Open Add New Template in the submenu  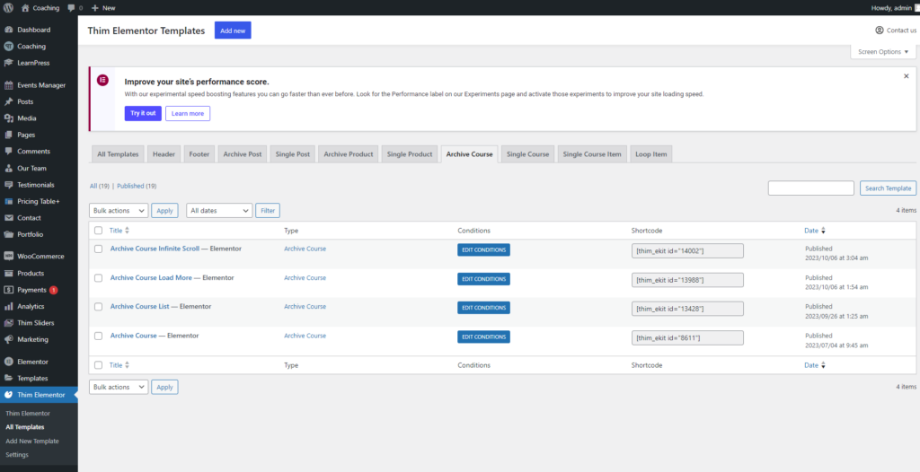point(32,441)
